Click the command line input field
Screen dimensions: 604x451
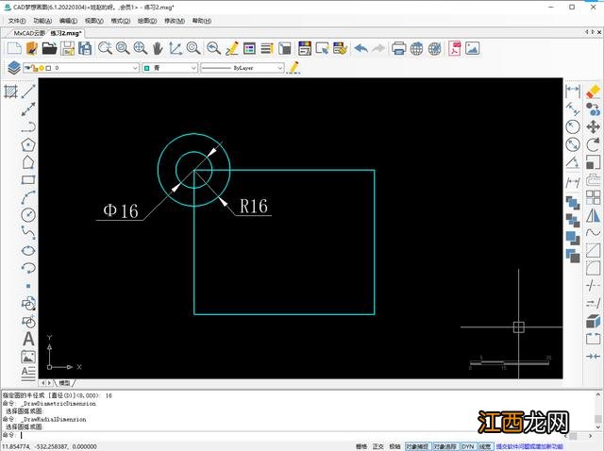[283, 435]
